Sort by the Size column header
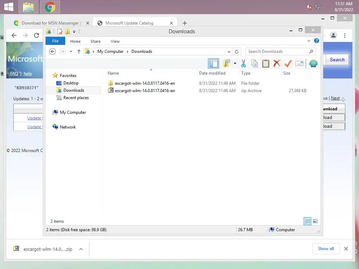Screen dimensions: 359x269 (295, 73)
